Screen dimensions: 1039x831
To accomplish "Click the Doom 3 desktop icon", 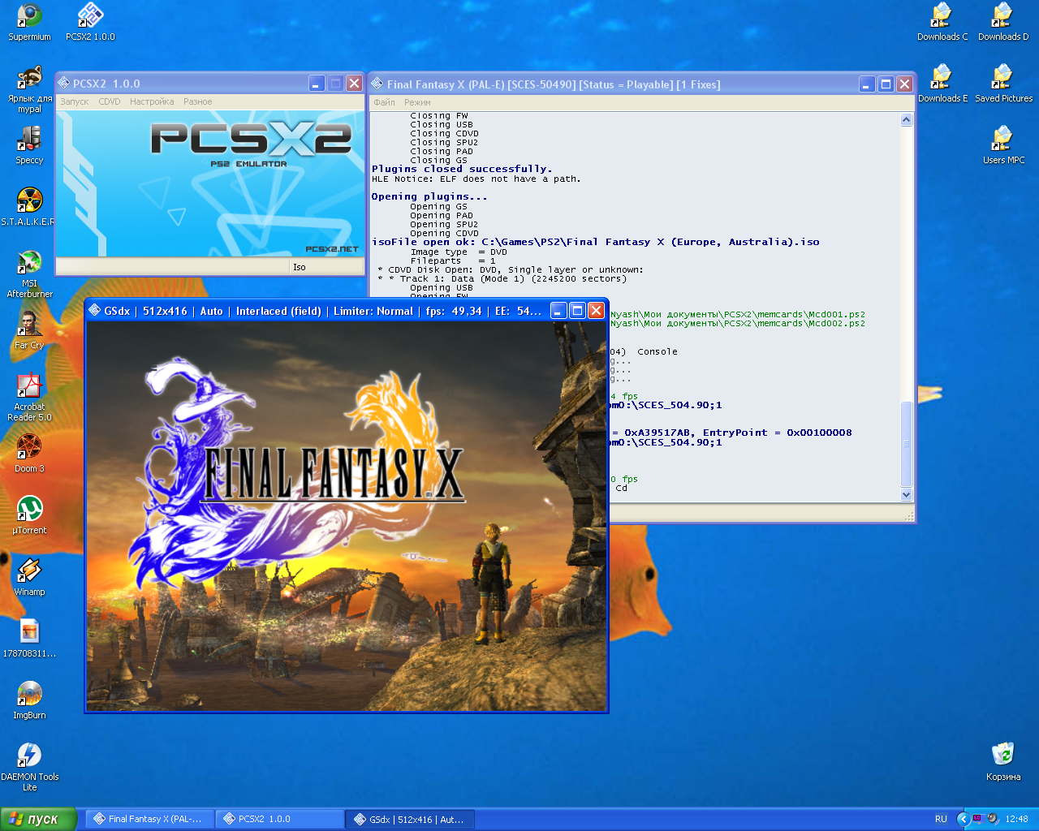I will coord(29,454).
